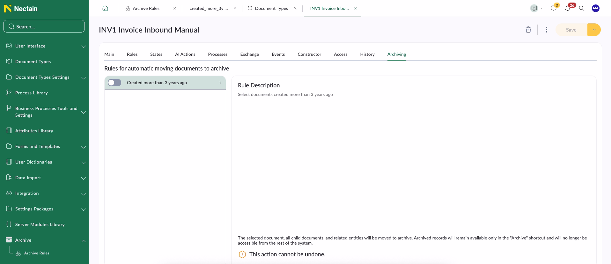The width and height of the screenshot is (611, 264).
Task: Open rule details chevron on Created rule
Action: click(x=220, y=83)
